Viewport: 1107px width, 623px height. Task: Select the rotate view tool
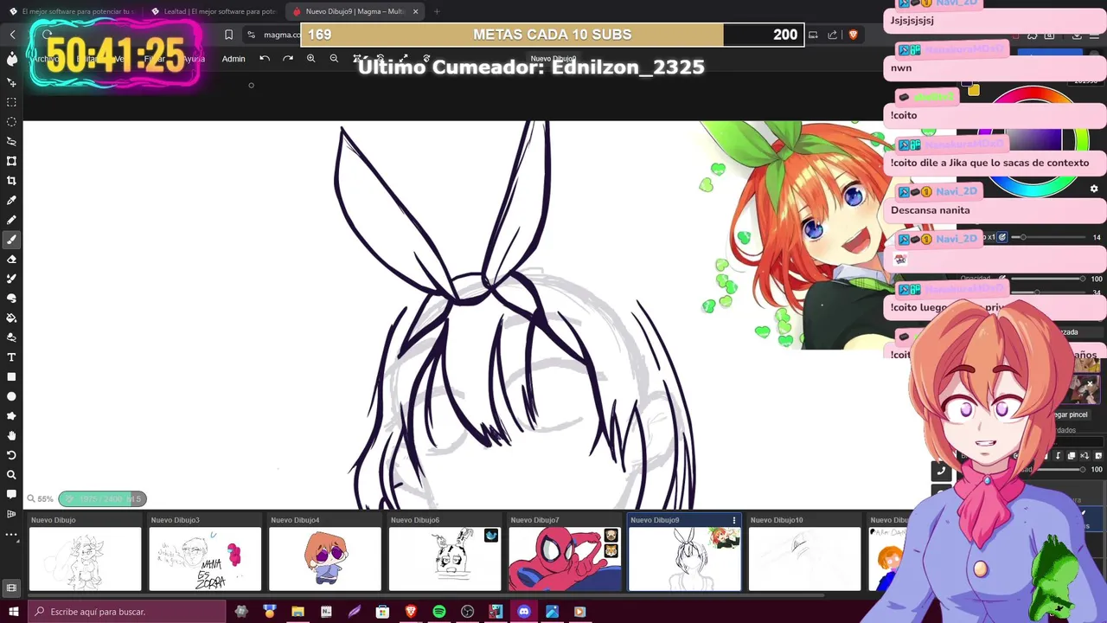click(x=11, y=455)
